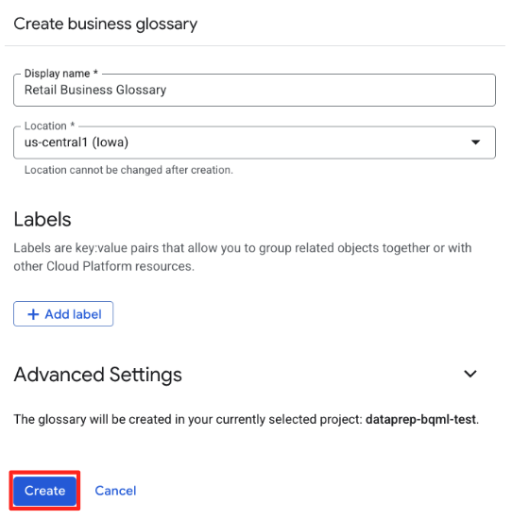The height and width of the screenshot is (519, 512).
Task: Expand Advanced Settings using the chevron icon
Action: click(470, 374)
